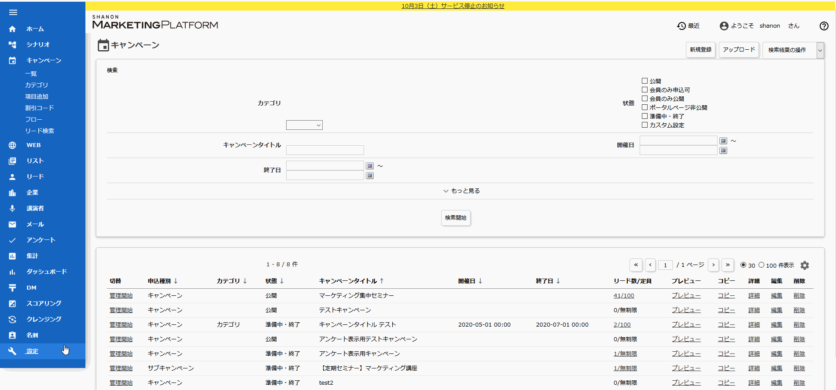This screenshot has height=390, width=836.
Task: Tick the 準備中・終了 checkbox
Action: 644,116
